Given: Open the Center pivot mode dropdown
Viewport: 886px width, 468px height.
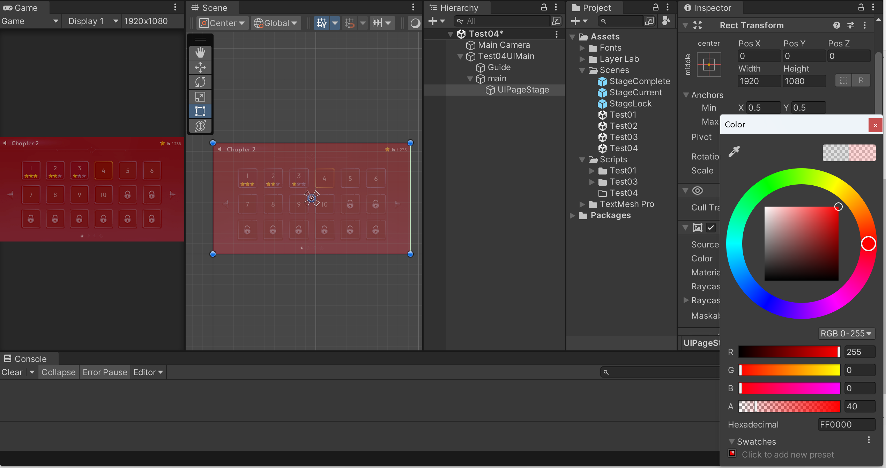Looking at the screenshot, I should tap(222, 23).
